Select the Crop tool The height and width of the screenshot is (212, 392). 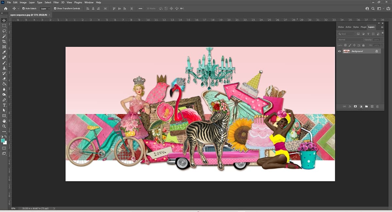click(4, 42)
